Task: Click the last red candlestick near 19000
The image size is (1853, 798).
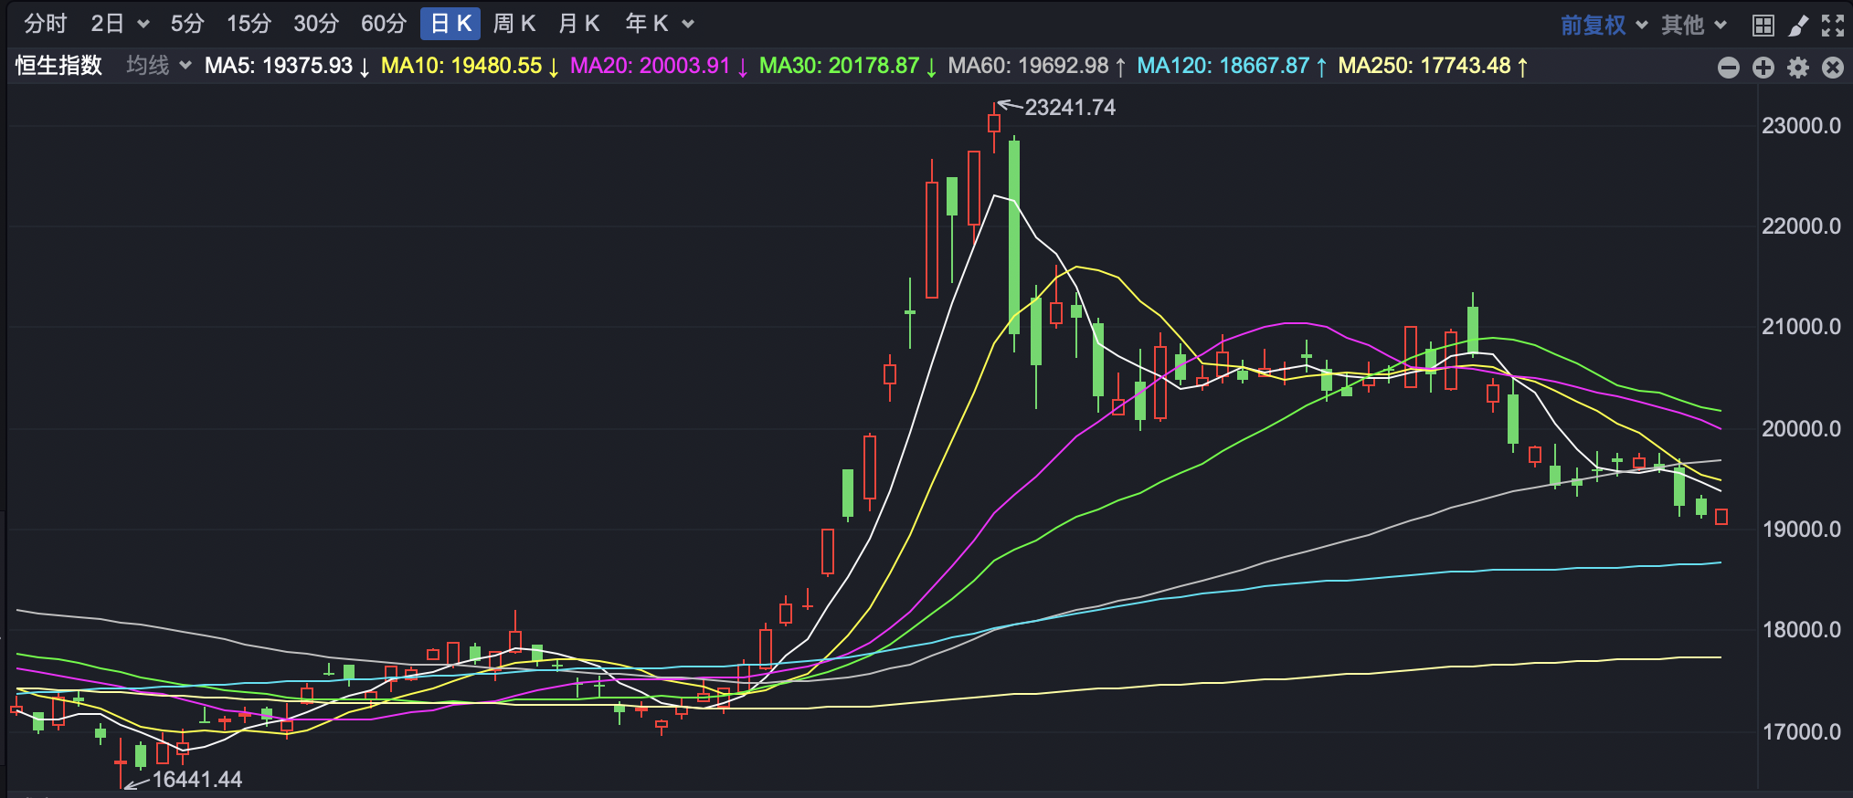Action: tap(1721, 517)
